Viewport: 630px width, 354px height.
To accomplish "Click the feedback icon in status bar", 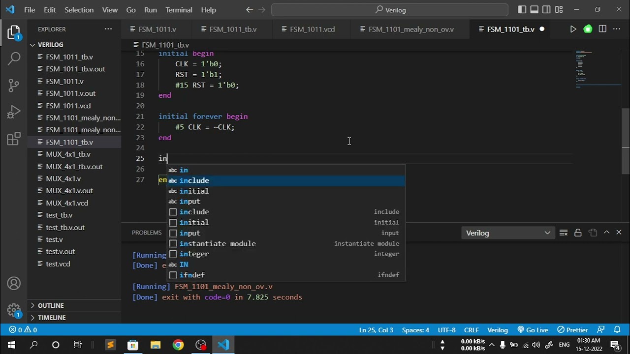I will point(600,330).
